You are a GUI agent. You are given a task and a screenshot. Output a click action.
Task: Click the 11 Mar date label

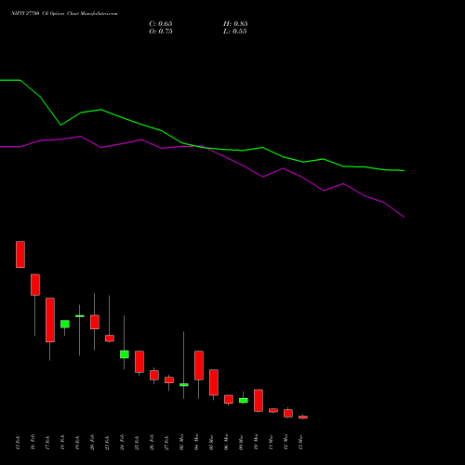click(x=271, y=442)
